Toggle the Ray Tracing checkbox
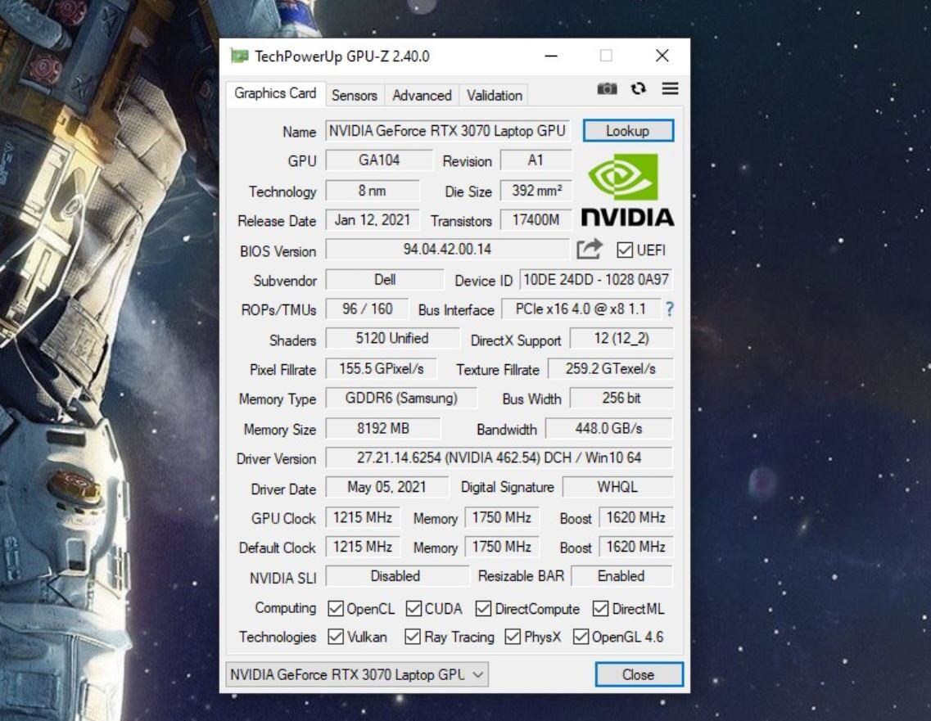The width and height of the screenshot is (931, 721). (412, 637)
